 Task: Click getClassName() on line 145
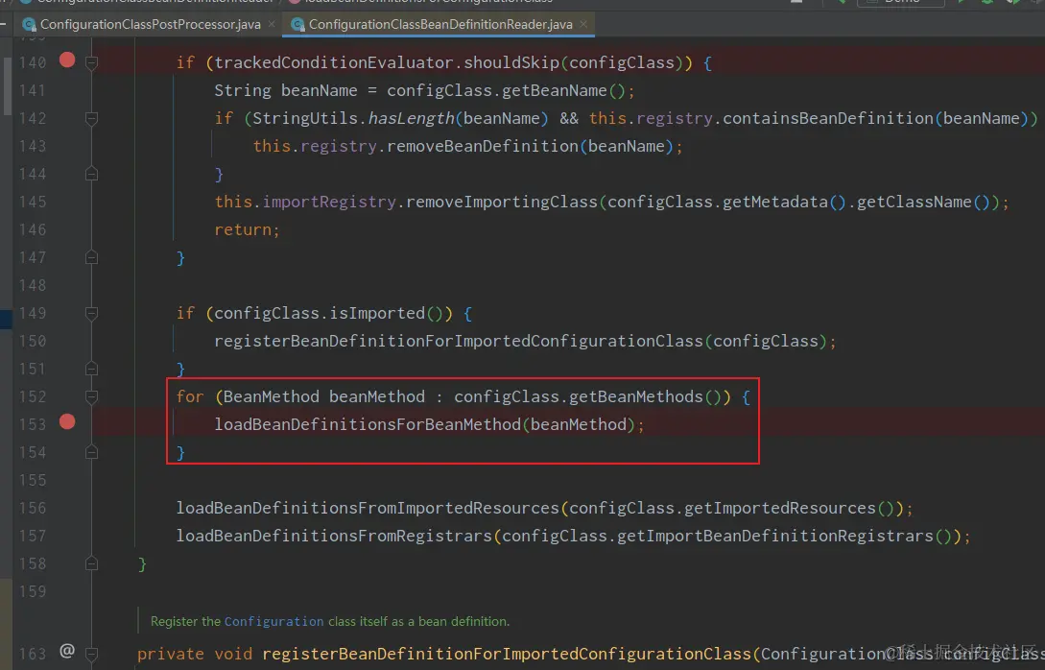point(924,202)
